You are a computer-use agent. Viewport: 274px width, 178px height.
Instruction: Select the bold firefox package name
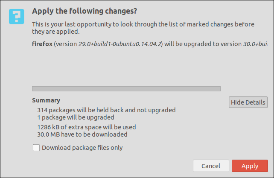(x=42, y=44)
